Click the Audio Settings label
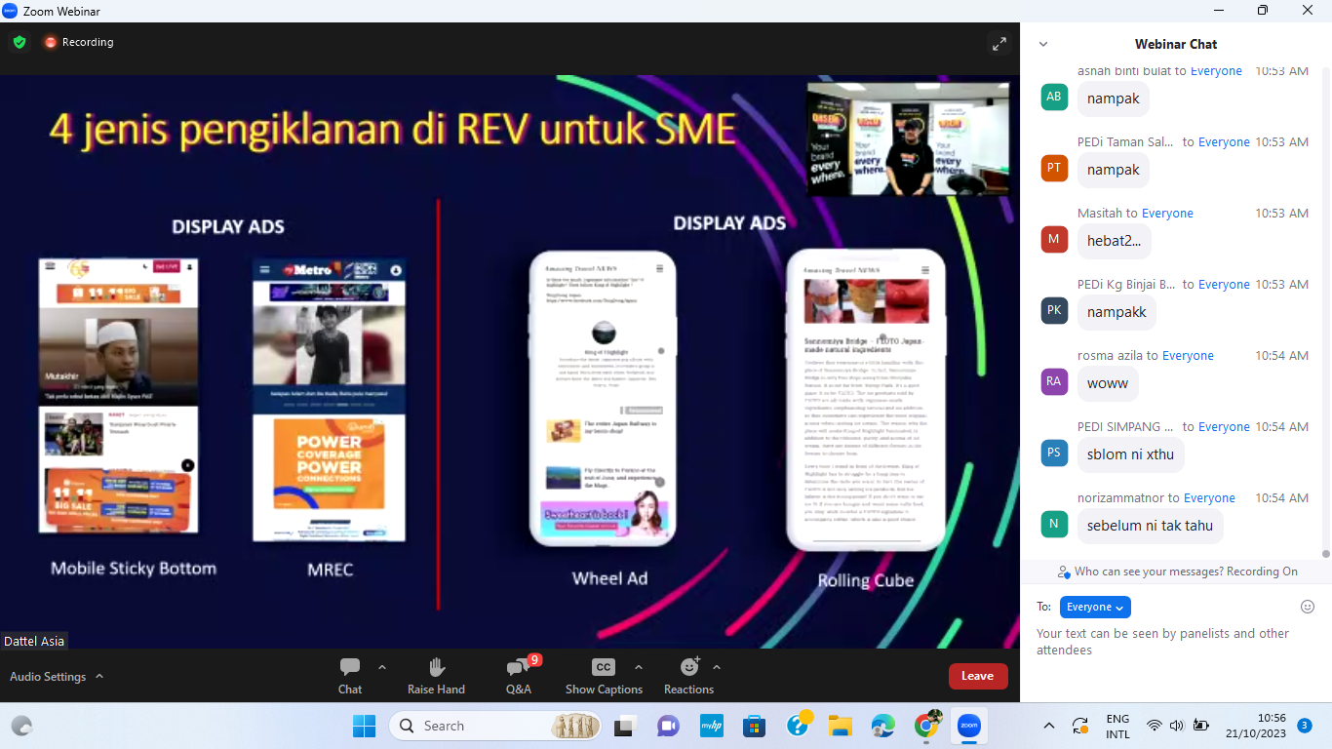Screen dimensions: 1332x749 tap(48, 676)
